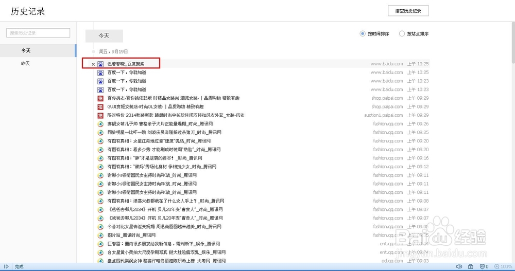Click the 周五,9月19日 date label
This screenshot has width=515, height=271.
[x=113, y=52]
